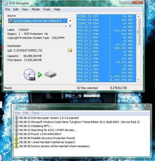Click warning icon beside 'suspect' area entry

[x=16, y=142]
